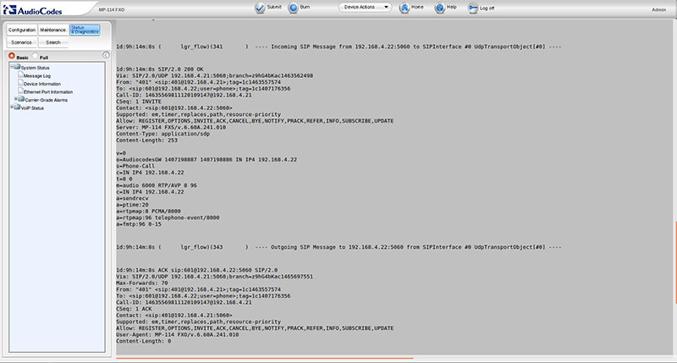Click the 'Outgoing SIP Message' header line
The height and width of the screenshot is (363, 677).
pos(338,247)
